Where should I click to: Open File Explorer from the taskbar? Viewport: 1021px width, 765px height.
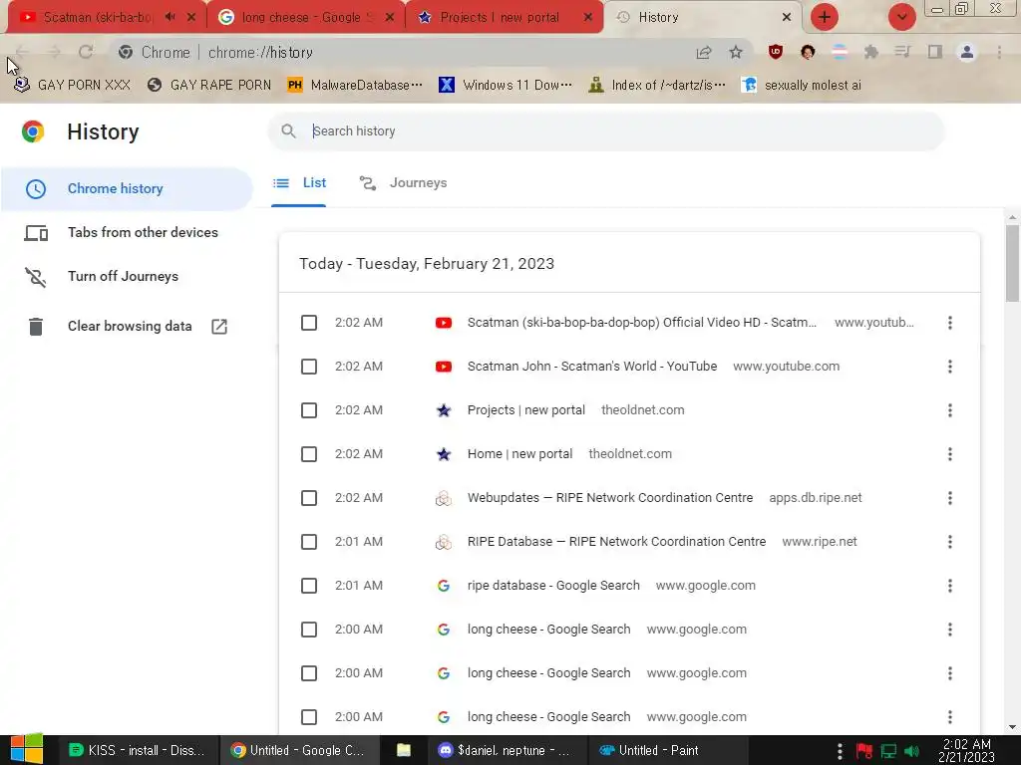click(x=404, y=750)
